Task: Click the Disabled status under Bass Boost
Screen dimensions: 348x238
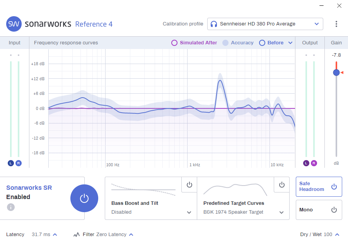Action: [121, 212]
